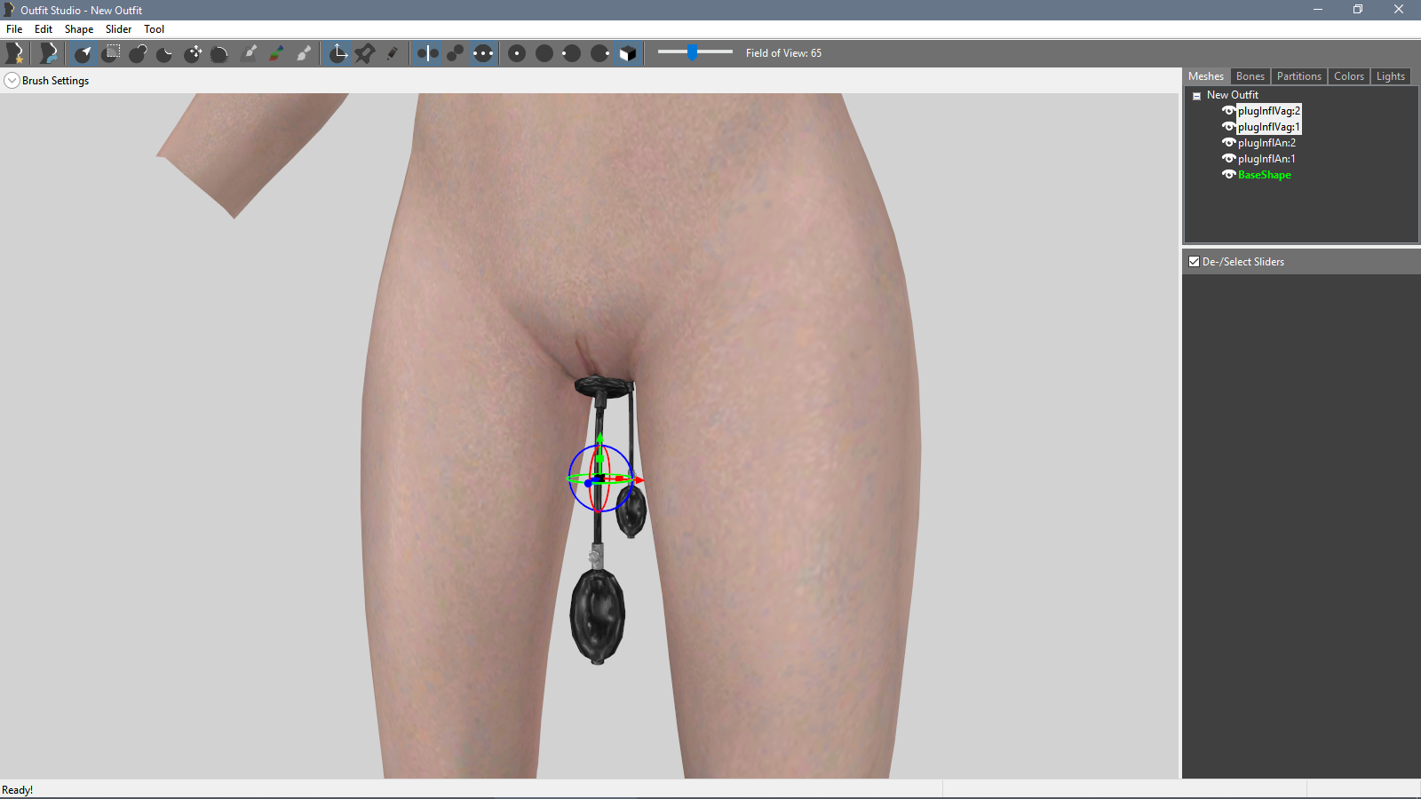Select the plugInflAn:2 mesh
This screenshot has width=1421, height=799.
click(1267, 143)
